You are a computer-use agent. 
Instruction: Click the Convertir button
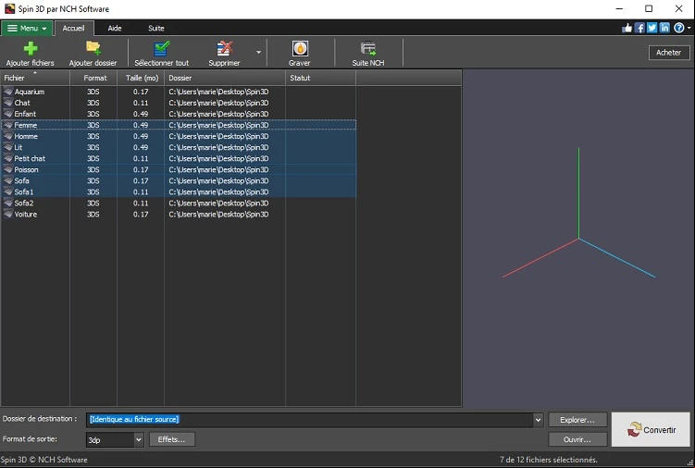coord(651,429)
